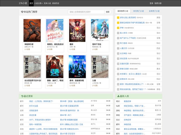
Task: Click the 九锡 book title
Action: [94, 80]
